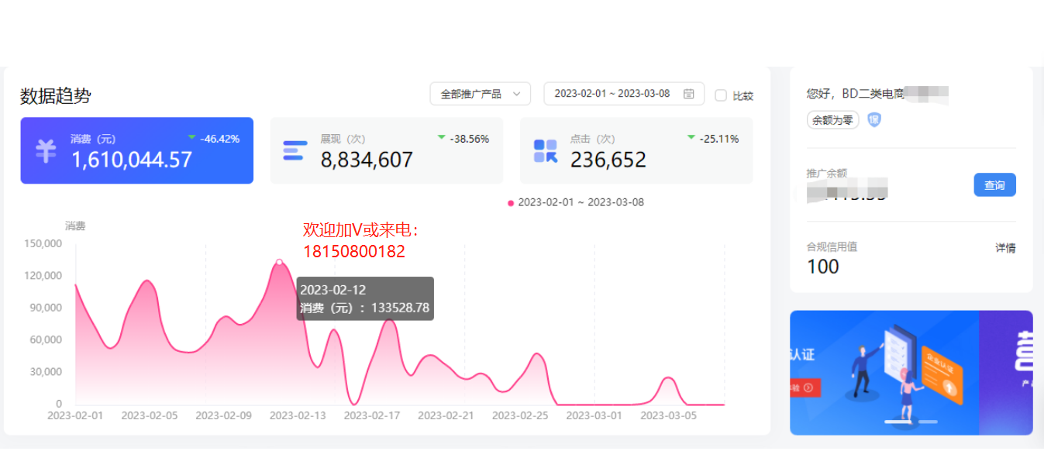Click green down arrow beside -38.56%
Viewport: 1044px width, 458px height.
[441, 137]
